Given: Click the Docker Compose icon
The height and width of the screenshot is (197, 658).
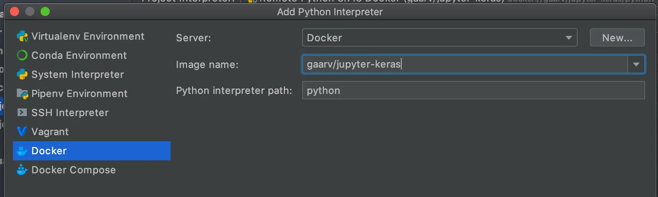Looking at the screenshot, I should pyautogui.click(x=22, y=170).
